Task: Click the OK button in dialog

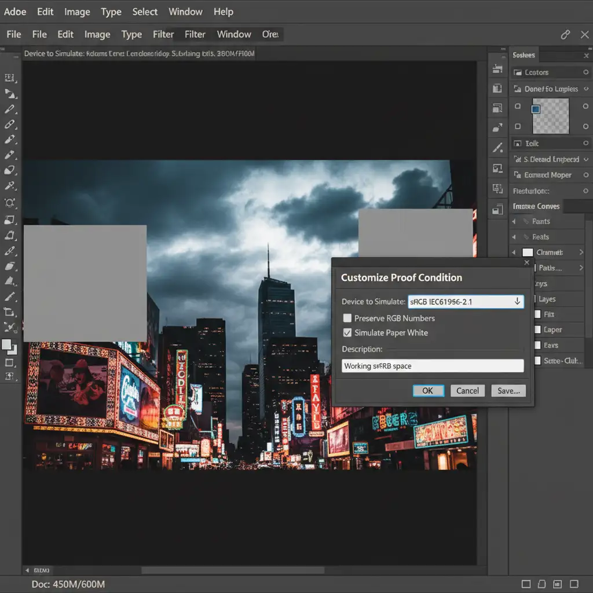Action: pos(427,390)
